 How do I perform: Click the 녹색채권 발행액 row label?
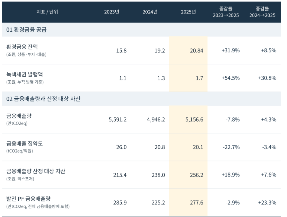25,74
